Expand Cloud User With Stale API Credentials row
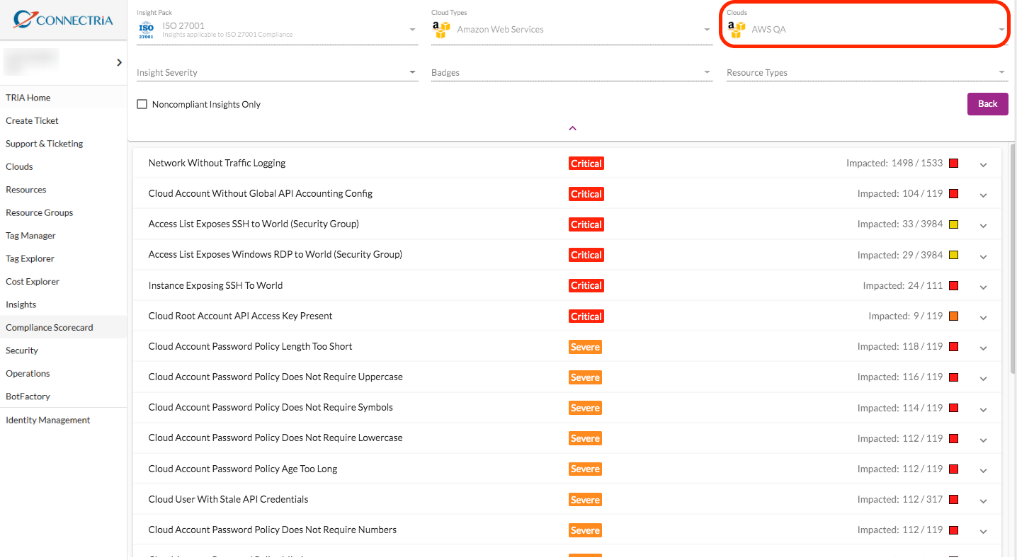The image size is (1017, 560). tap(984, 501)
